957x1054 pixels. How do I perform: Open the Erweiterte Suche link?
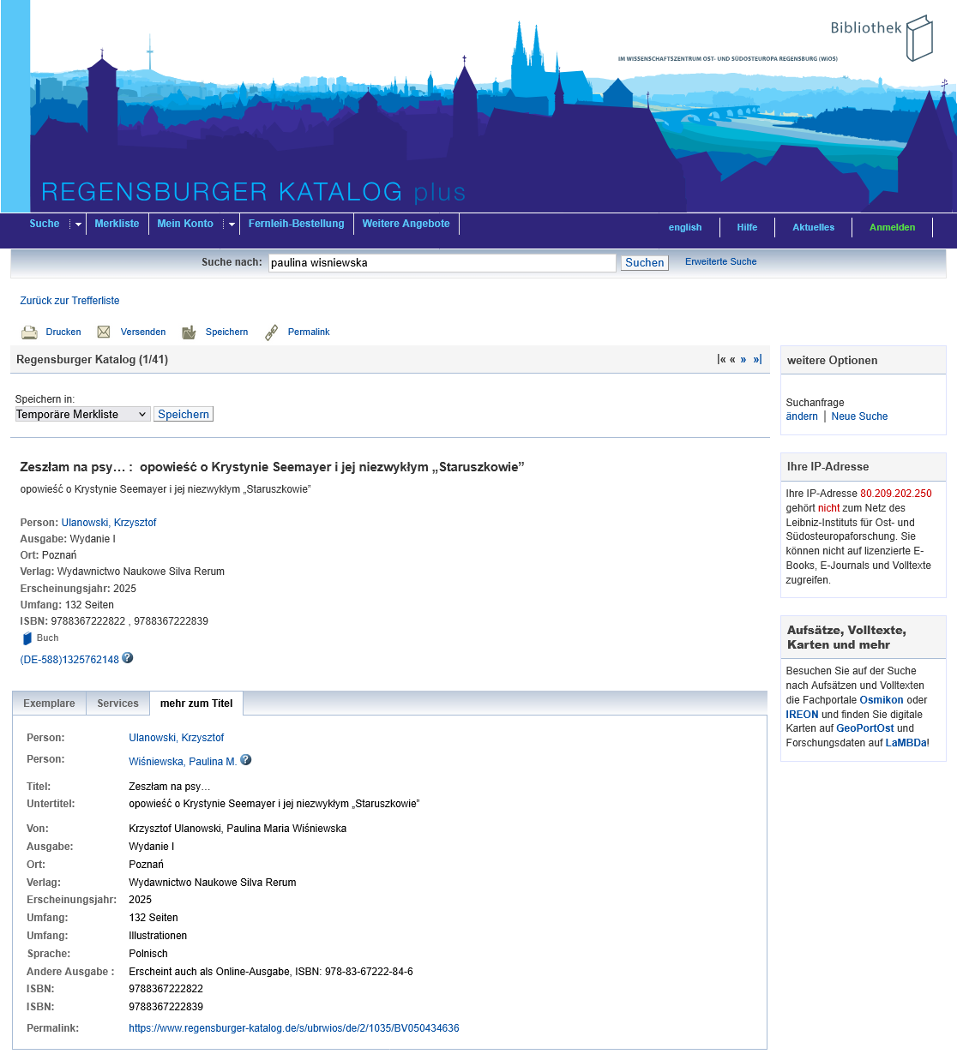click(x=720, y=262)
